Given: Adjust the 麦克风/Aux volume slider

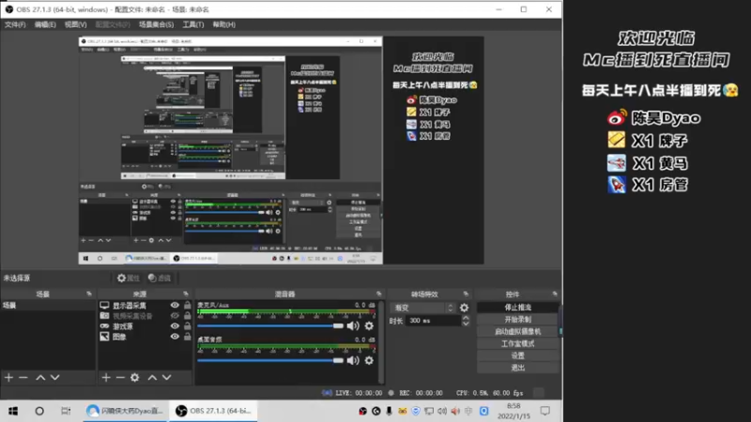Looking at the screenshot, I should (x=270, y=325).
